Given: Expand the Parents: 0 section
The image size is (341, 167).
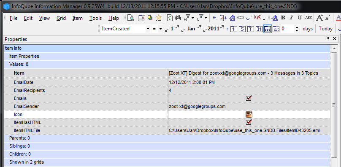Looking at the screenshot, I should (x=167, y=138).
